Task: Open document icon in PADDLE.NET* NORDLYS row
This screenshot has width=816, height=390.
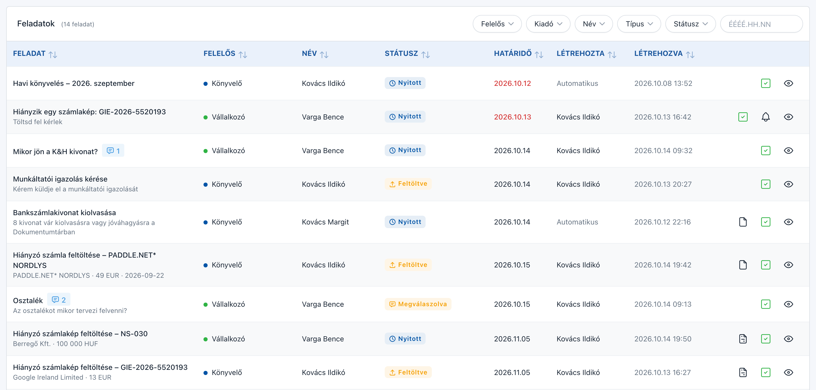Action: 743,265
